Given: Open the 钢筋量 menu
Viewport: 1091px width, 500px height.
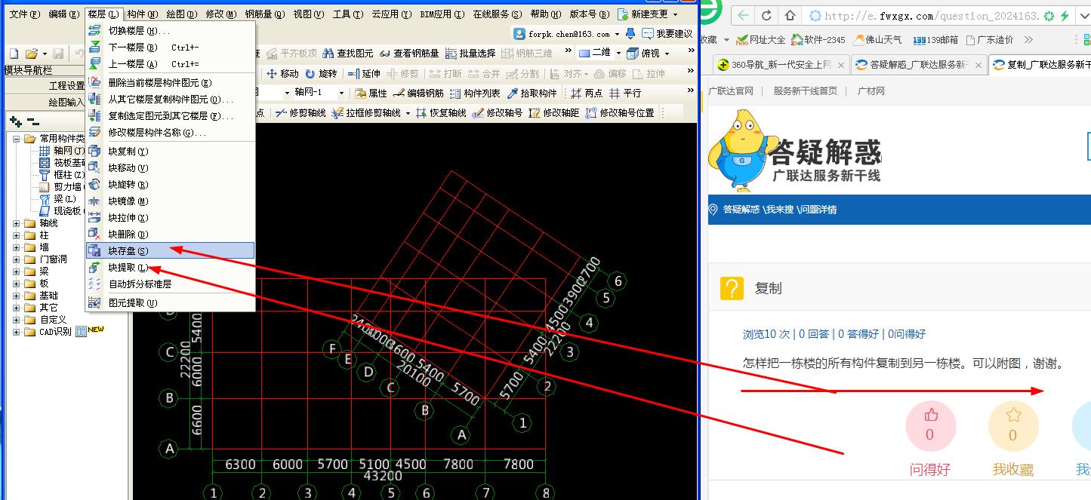Looking at the screenshot, I should 265,14.
